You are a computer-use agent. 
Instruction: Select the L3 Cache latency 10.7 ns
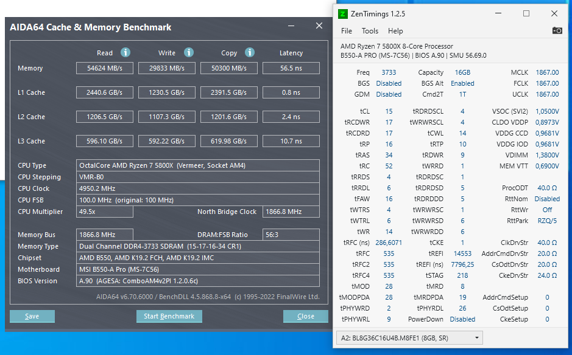click(291, 141)
